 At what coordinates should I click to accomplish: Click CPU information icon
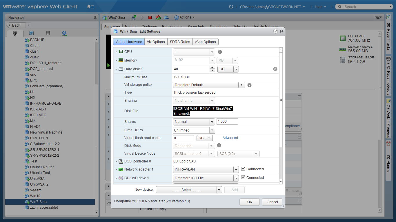point(220,52)
